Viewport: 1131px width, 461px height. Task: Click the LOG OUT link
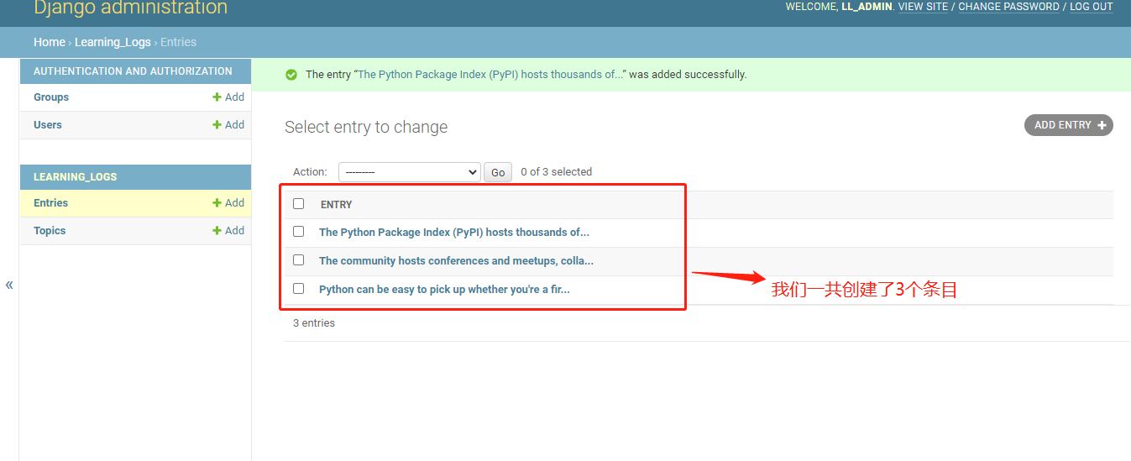(1091, 7)
